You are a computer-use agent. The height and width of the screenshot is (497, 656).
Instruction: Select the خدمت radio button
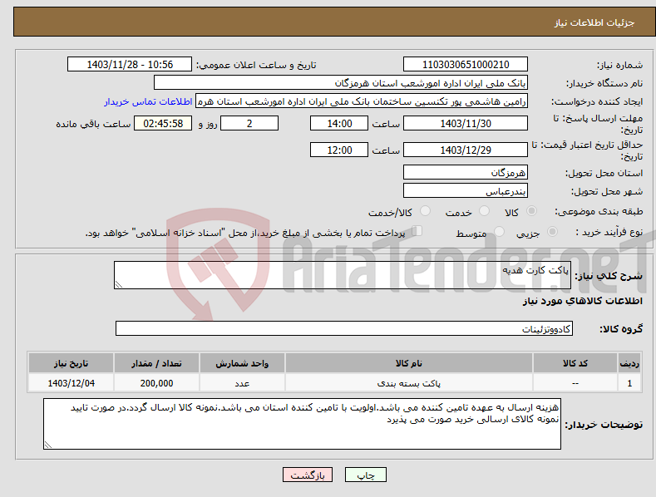484,211
